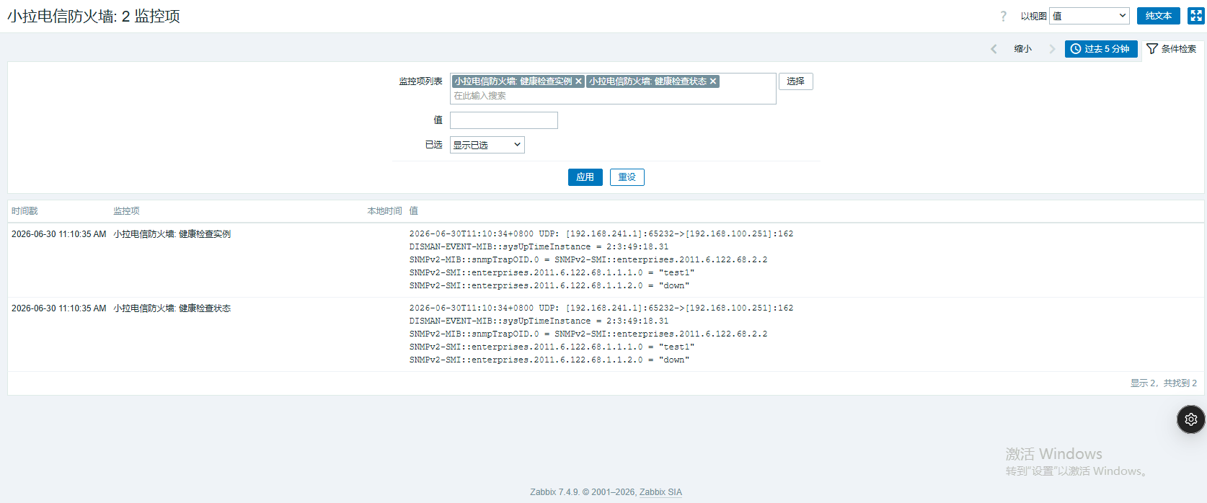Click 小拉电信防火墙: 健康检查状态 row item name
Image resolution: width=1207 pixels, height=503 pixels.
(172, 308)
